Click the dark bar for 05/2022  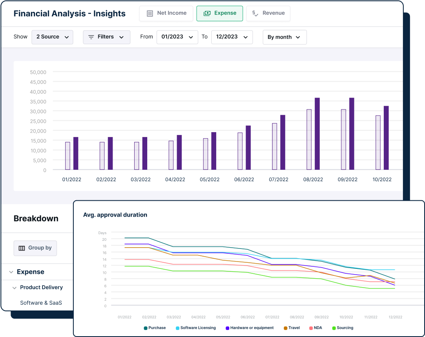[214, 151]
